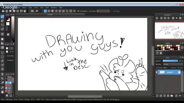
Task: Select the Gradient tool
Action: 2,47
